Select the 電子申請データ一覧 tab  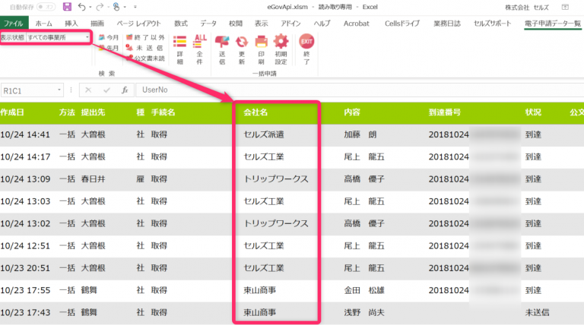click(553, 24)
